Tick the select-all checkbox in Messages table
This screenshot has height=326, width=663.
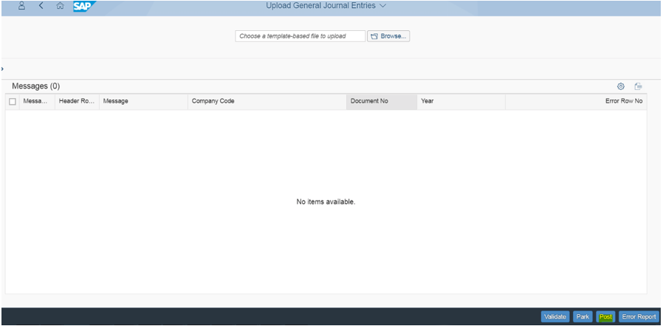point(13,101)
